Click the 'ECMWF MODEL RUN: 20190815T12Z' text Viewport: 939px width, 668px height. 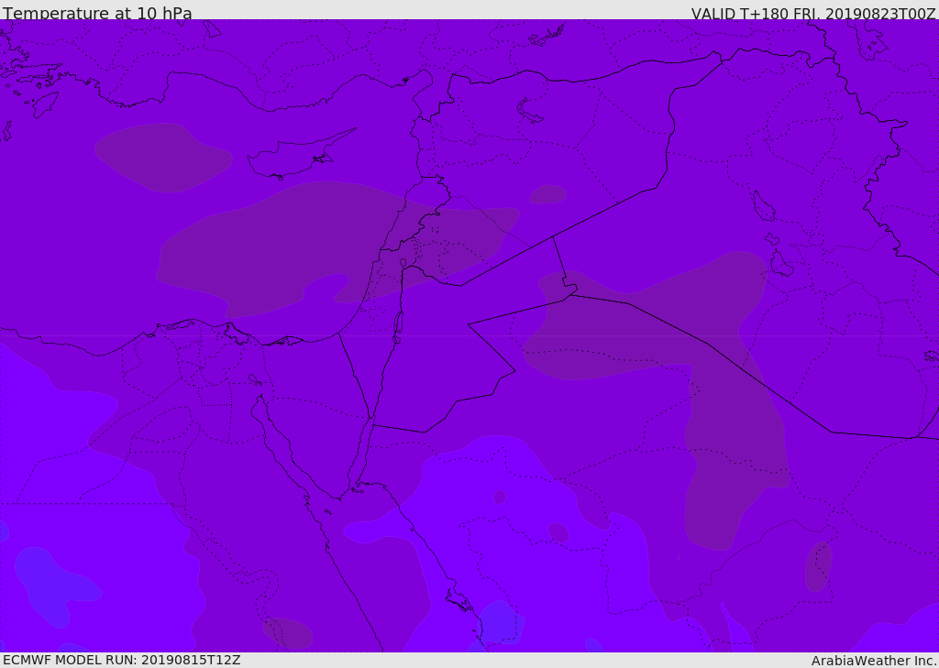pos(122,661)
